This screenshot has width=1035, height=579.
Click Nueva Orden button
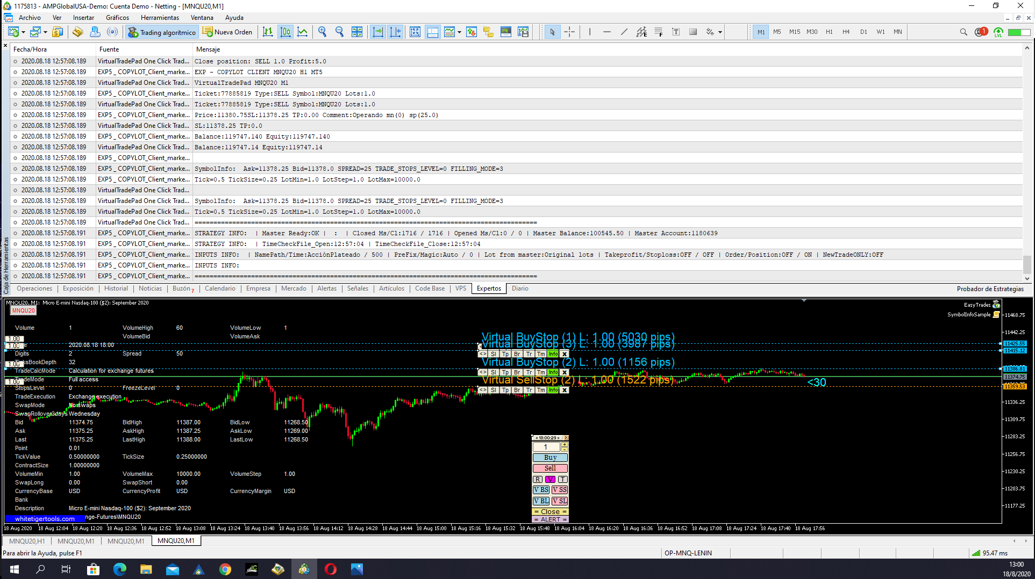coord(227,32)
